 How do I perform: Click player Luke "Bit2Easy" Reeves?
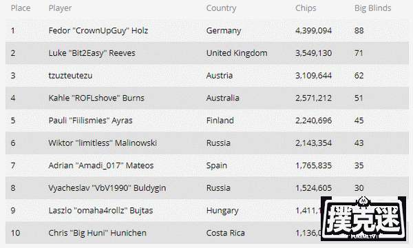point(92,53)
